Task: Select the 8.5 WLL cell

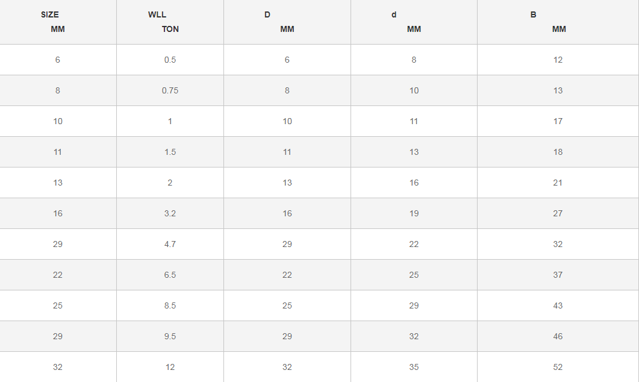Action: 170,305
